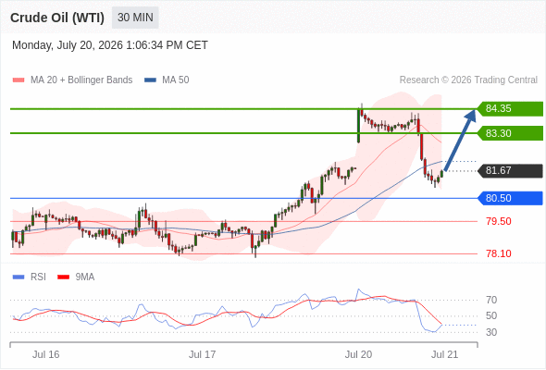The height and width of the screenshot is (370, 546).
Task: Toggle the RSI legend entry
Action: click(x=30, y=277)
